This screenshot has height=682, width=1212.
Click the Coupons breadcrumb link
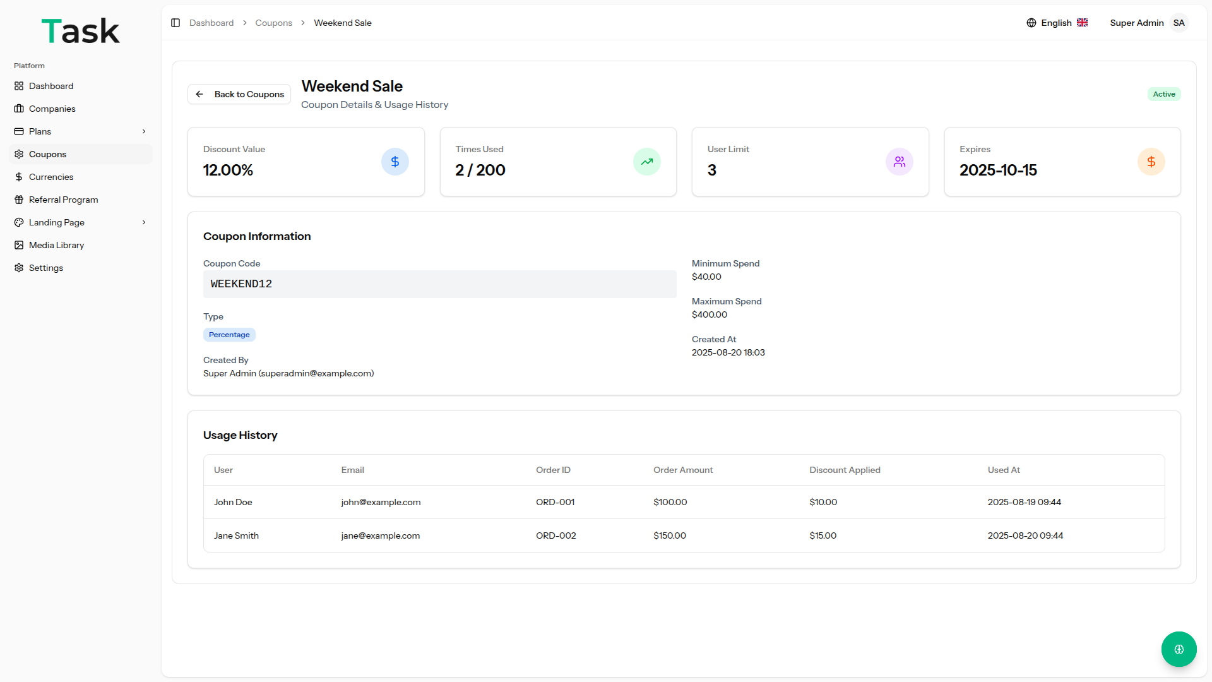[273, 23]
